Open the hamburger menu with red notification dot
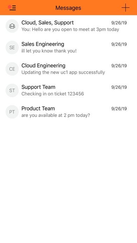Screen dimensions: 137x243 12,8
